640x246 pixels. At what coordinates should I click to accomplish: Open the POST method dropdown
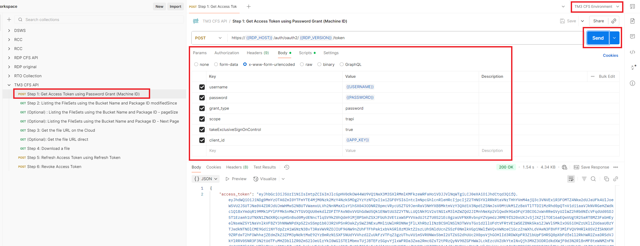tap(208, 38)
